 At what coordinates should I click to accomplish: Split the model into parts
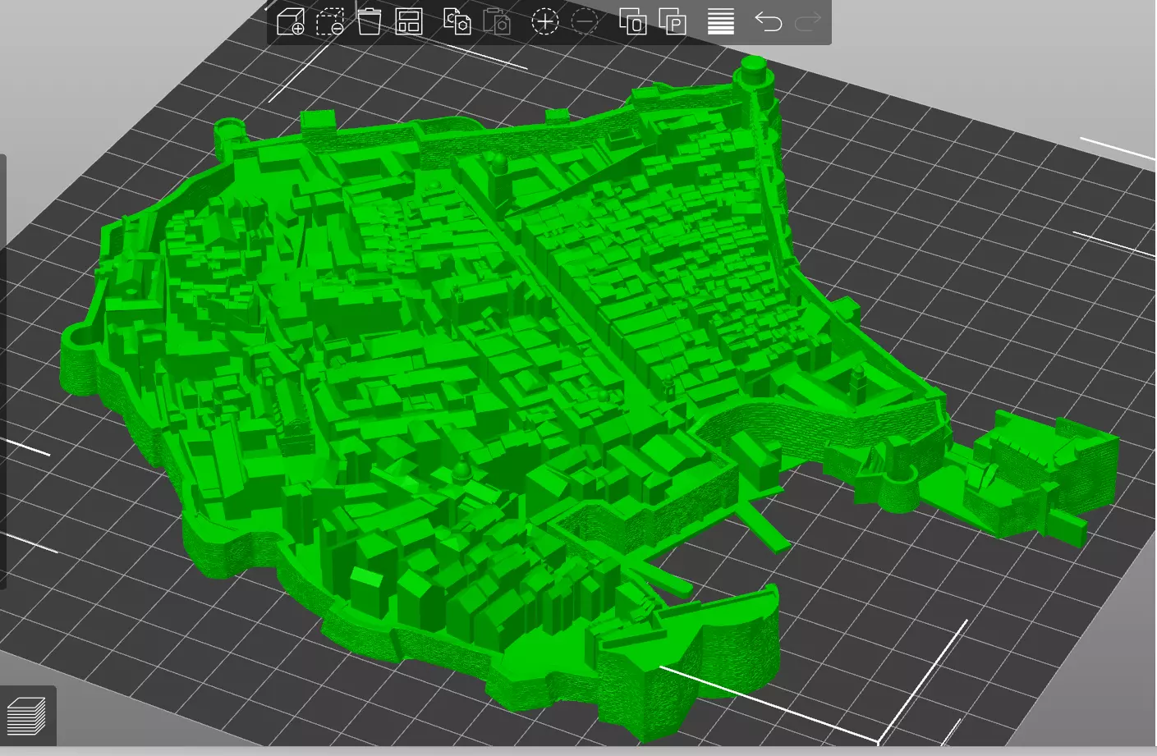673,21
